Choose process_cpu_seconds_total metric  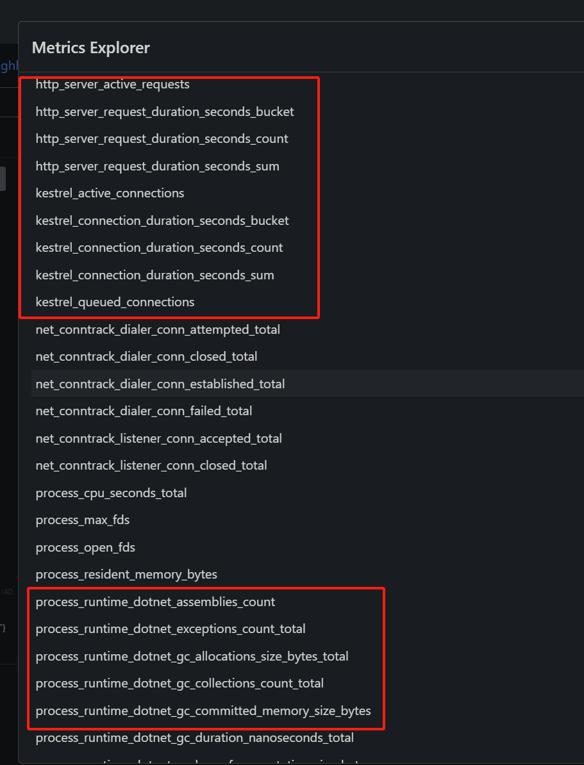coord(111,493)
